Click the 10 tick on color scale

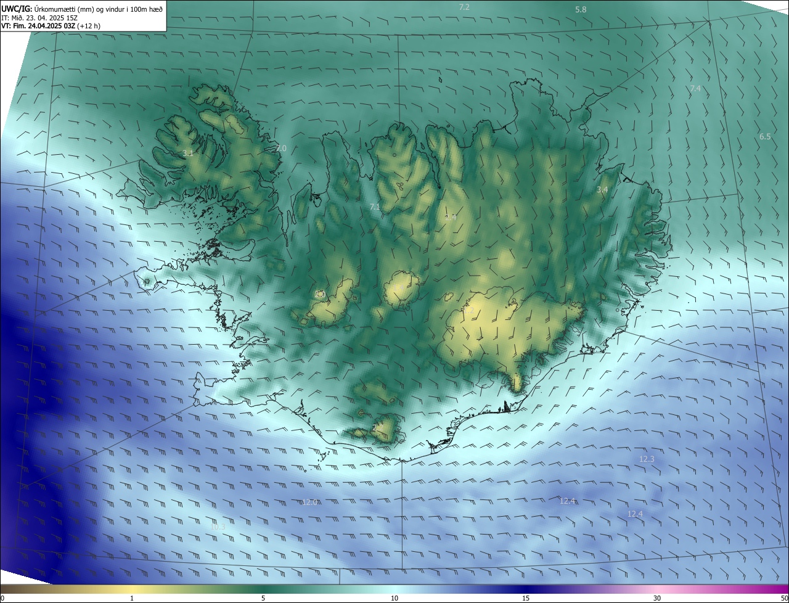pyautogui.click(x=394, y=598)
